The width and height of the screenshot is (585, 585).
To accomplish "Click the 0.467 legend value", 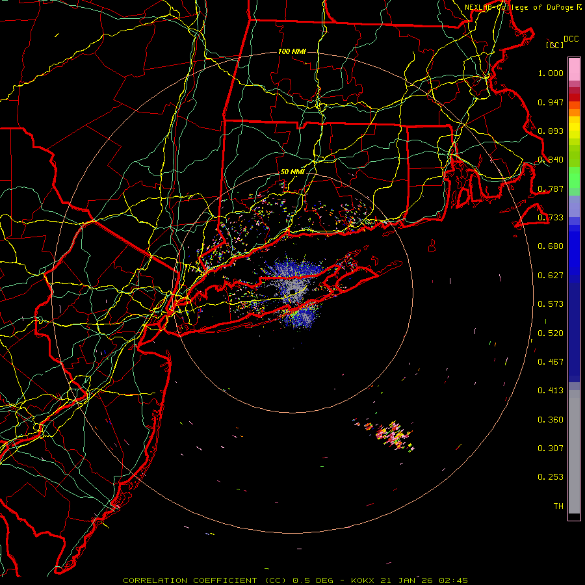I will (x=551, y=362).
